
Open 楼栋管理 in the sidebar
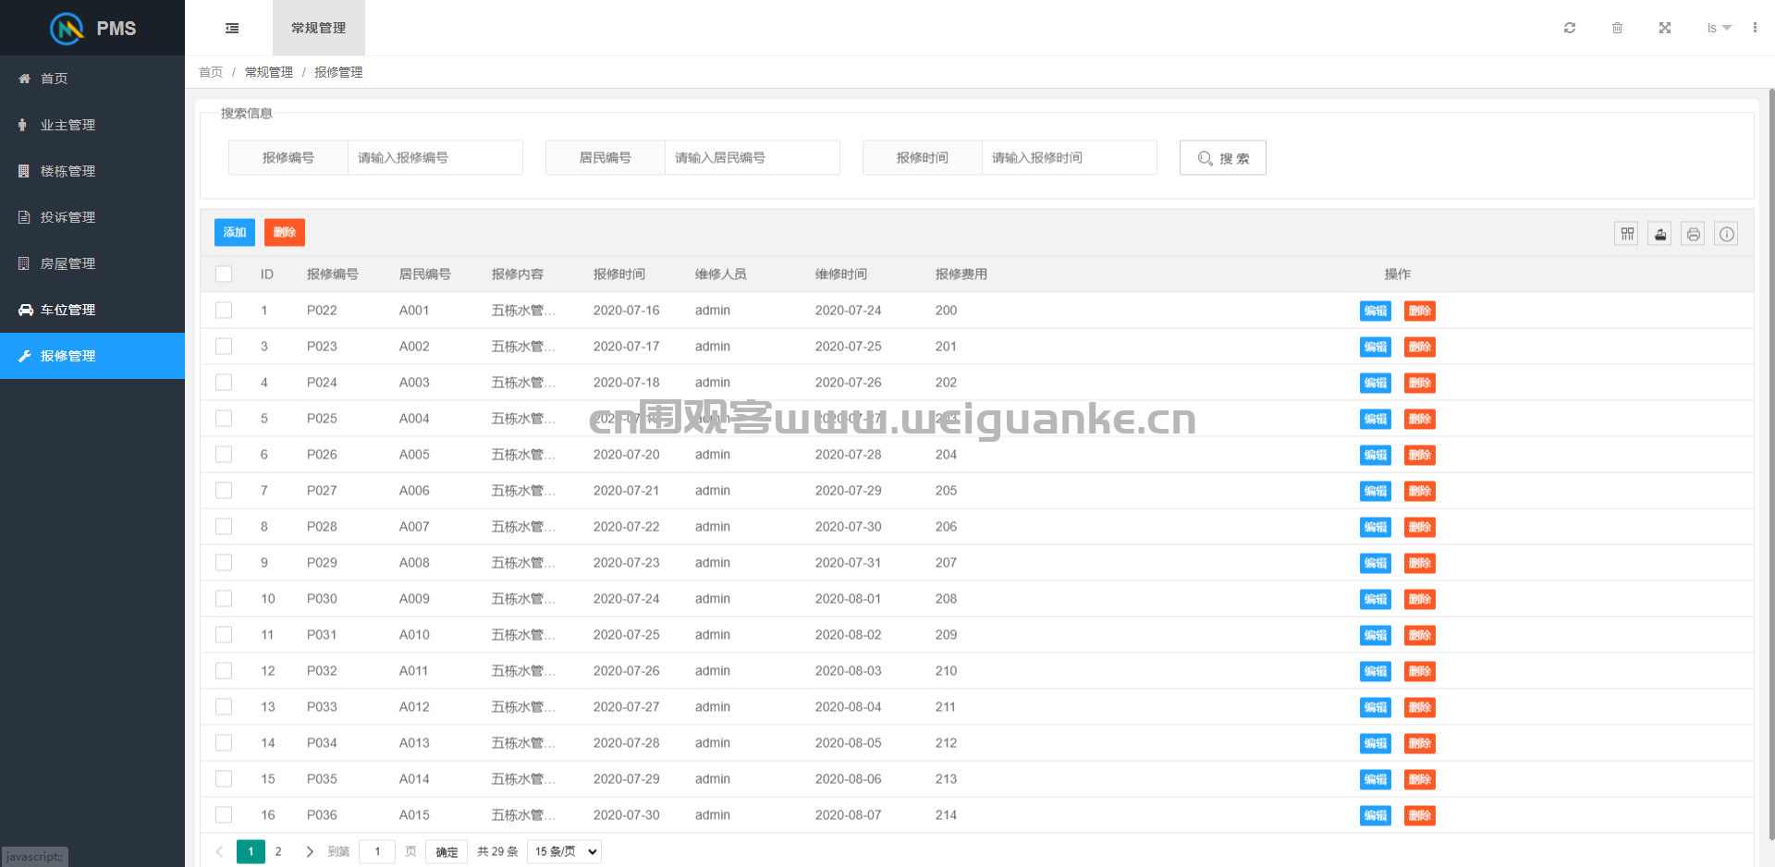92,171
